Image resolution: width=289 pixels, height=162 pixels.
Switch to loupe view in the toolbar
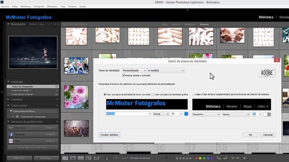(73, 158)
